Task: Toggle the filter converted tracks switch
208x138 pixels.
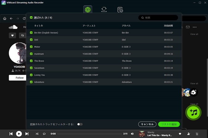Action: point(80,124)
